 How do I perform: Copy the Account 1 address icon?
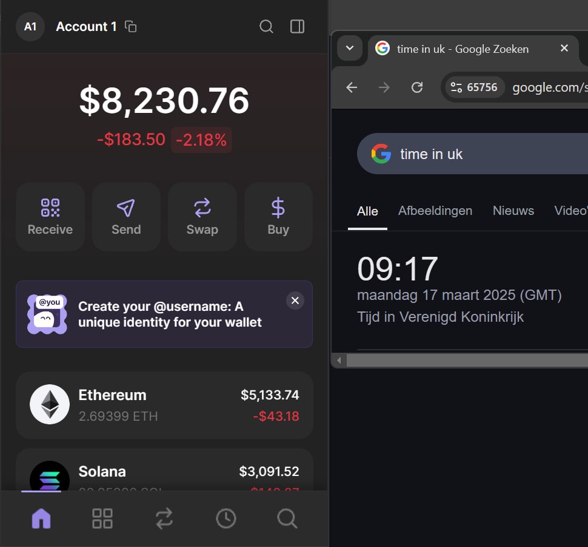click(130, 27)
